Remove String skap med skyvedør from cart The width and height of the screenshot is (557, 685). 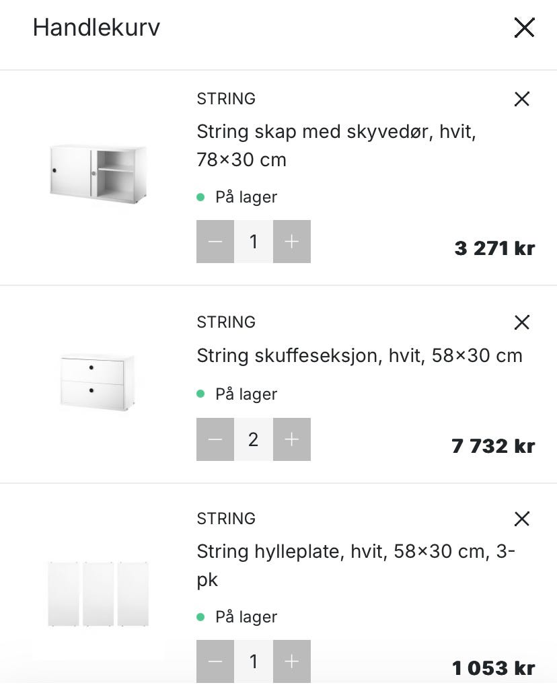521,99
